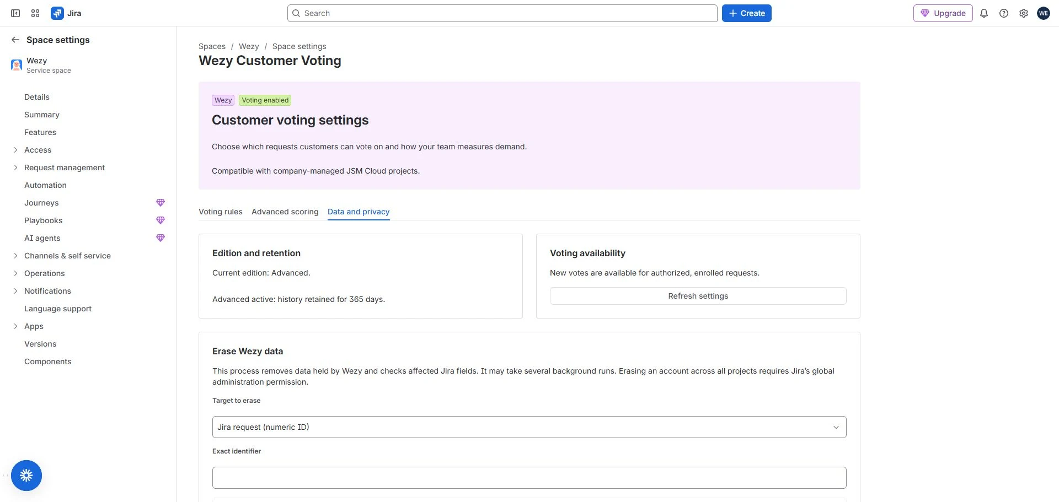Open the Target to erase dropdown
1059x502 pixels.
coord(529,427)
